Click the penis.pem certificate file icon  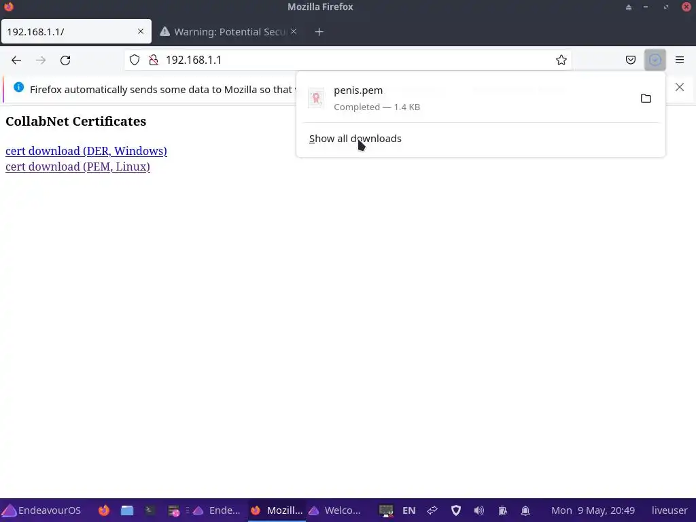pyautogui.click(x=316, y=98)
